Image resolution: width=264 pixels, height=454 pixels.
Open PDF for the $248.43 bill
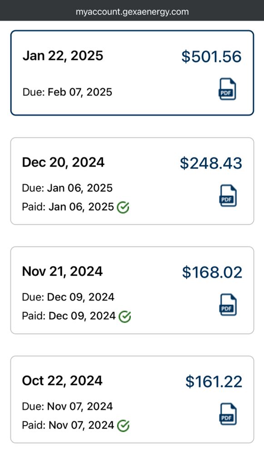click(x=228, y=196)
